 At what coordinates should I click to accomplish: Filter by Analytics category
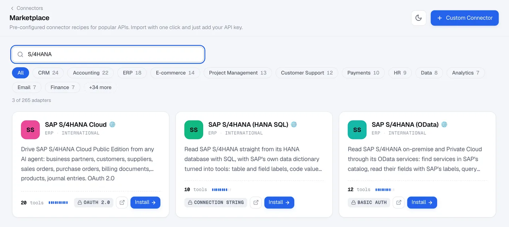(x=465, y=73)
